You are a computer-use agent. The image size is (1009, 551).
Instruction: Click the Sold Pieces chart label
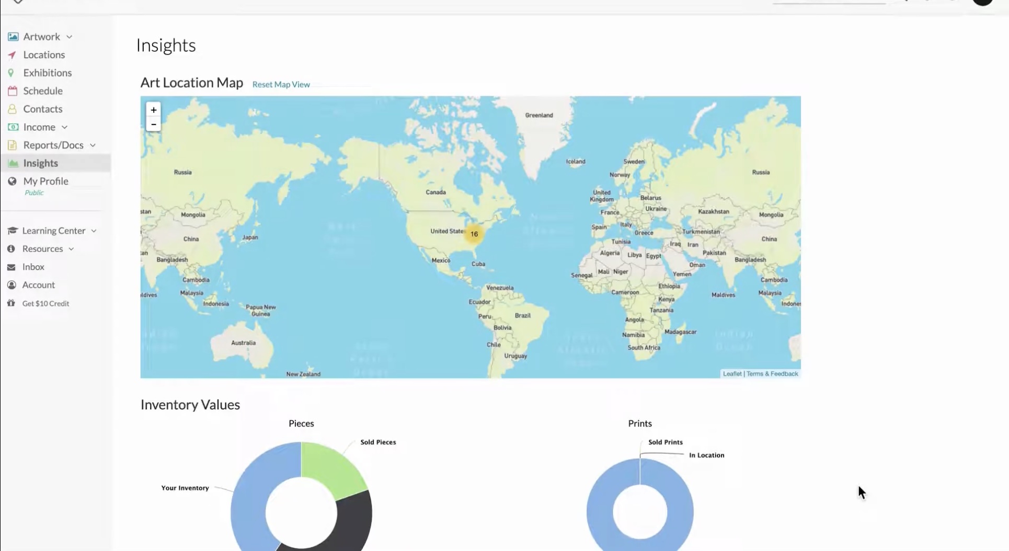point(378,442)
